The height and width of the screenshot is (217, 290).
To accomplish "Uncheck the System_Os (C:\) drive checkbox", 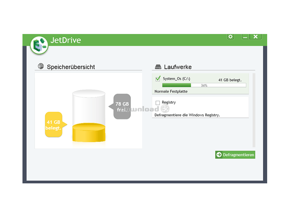I will pos(158,79).
